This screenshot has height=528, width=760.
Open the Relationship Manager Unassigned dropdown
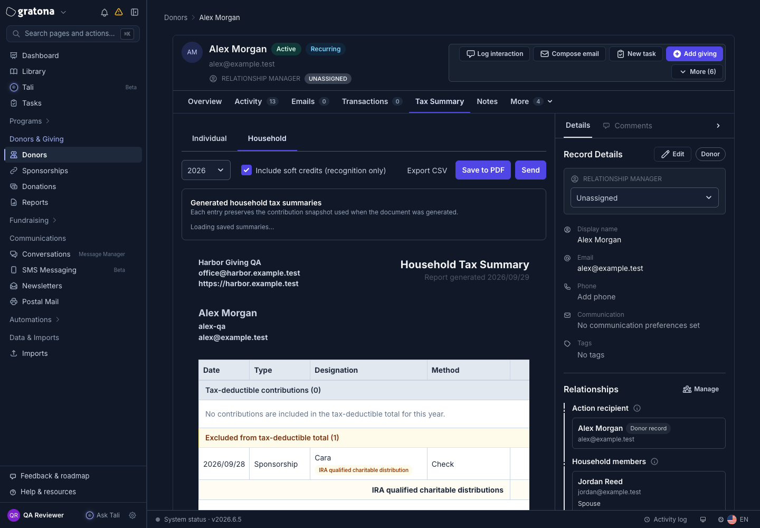[x=644, y=197]
